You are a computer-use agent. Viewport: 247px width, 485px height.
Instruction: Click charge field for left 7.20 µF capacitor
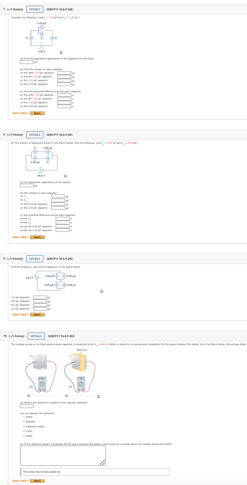(x=64, y=76)
